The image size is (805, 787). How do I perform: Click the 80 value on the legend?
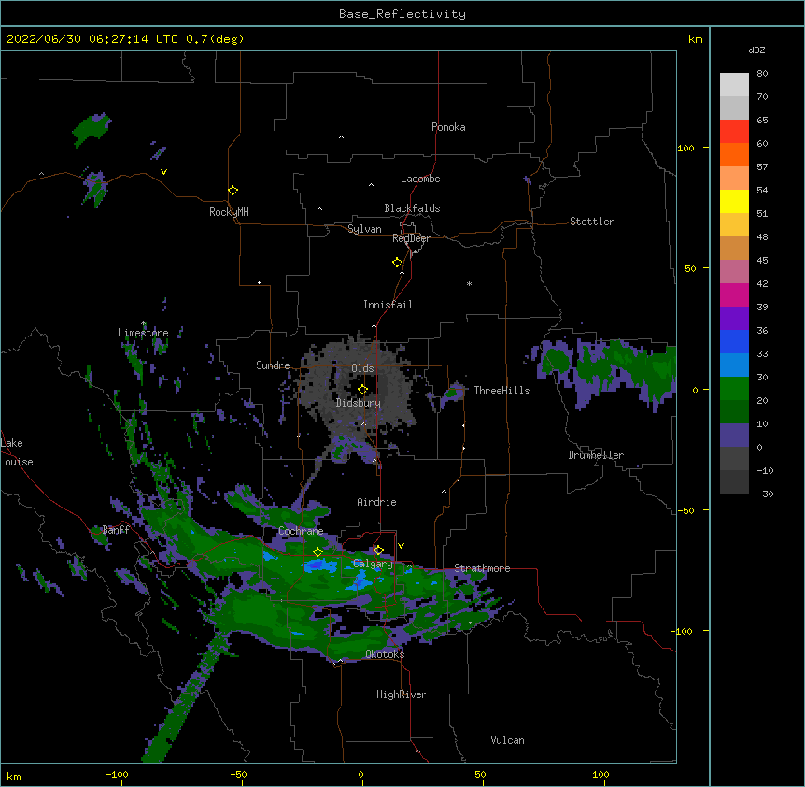click(762, 74)
